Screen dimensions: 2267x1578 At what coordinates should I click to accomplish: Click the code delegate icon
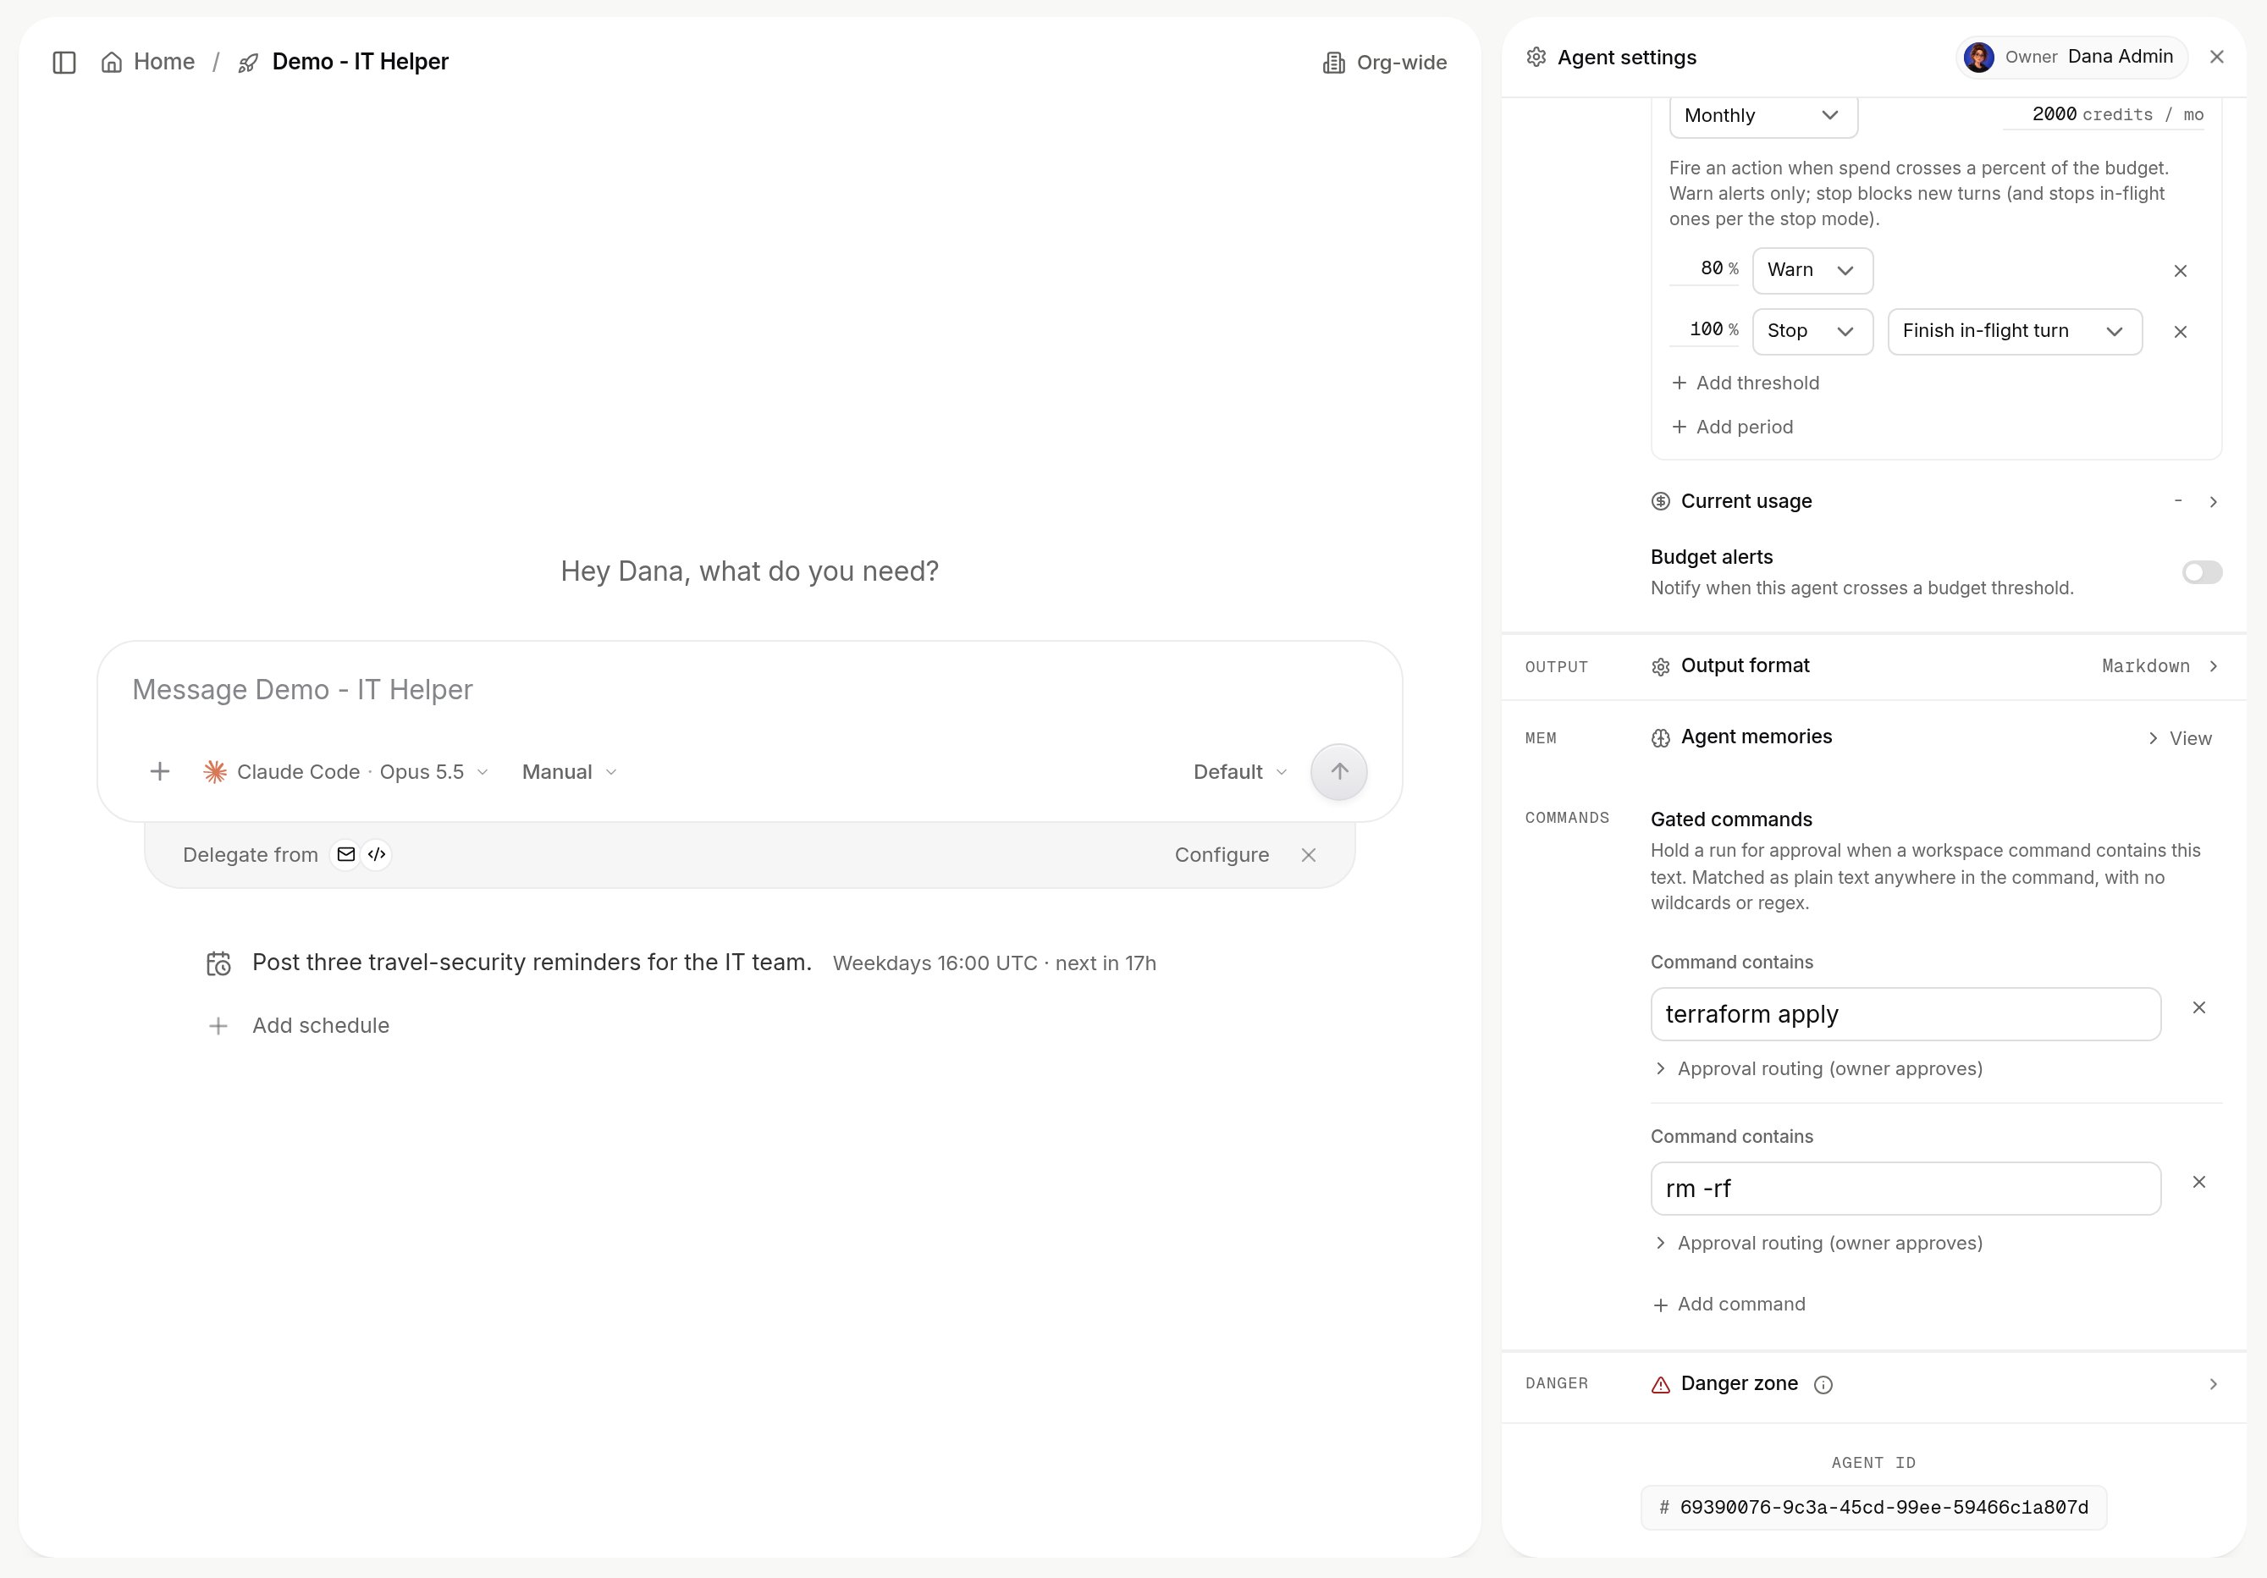coord(376,854)
